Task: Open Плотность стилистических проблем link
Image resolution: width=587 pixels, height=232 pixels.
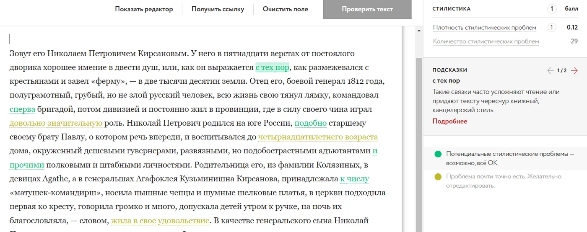Action: [x=485, y=28]
